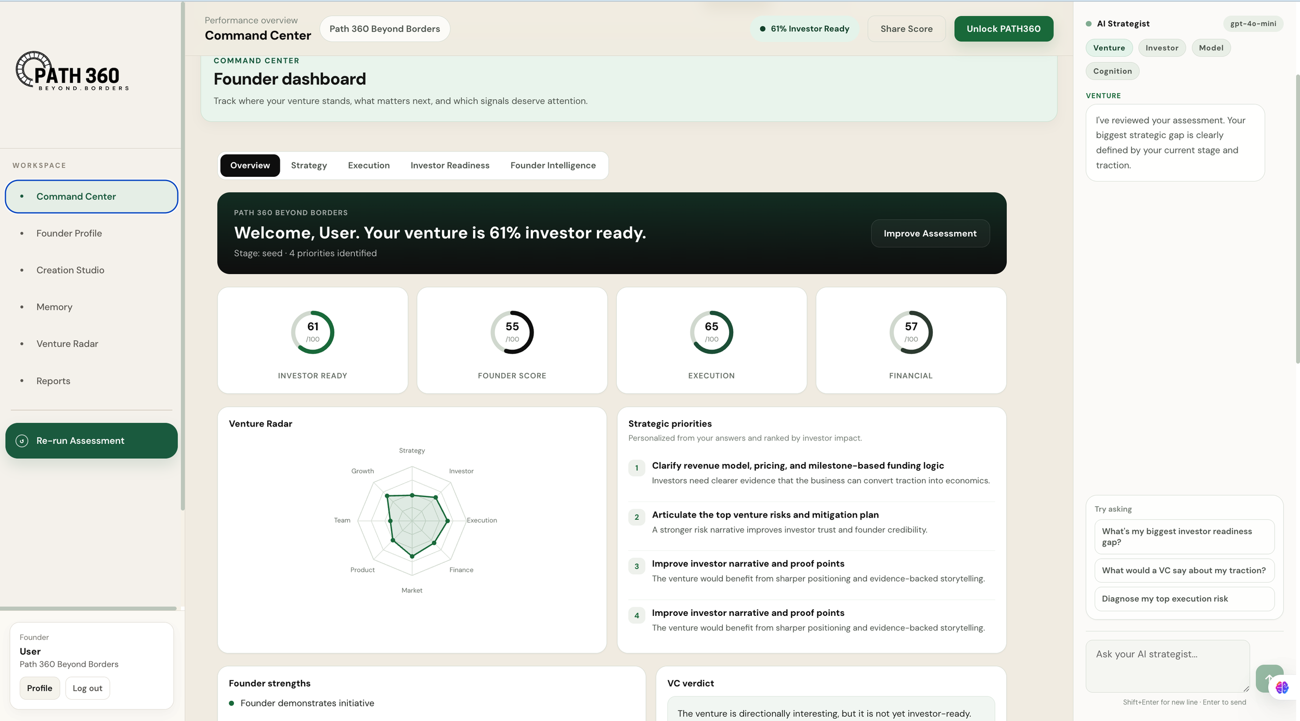Click the Investor Ready 61 gauge
Image resolution: width=1300 pixels, height=721 pixels.
coord(313,332)
